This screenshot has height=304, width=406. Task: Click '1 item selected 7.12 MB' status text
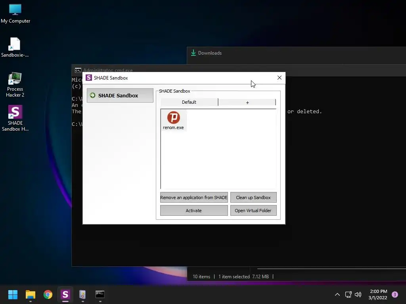click(244, 277)
